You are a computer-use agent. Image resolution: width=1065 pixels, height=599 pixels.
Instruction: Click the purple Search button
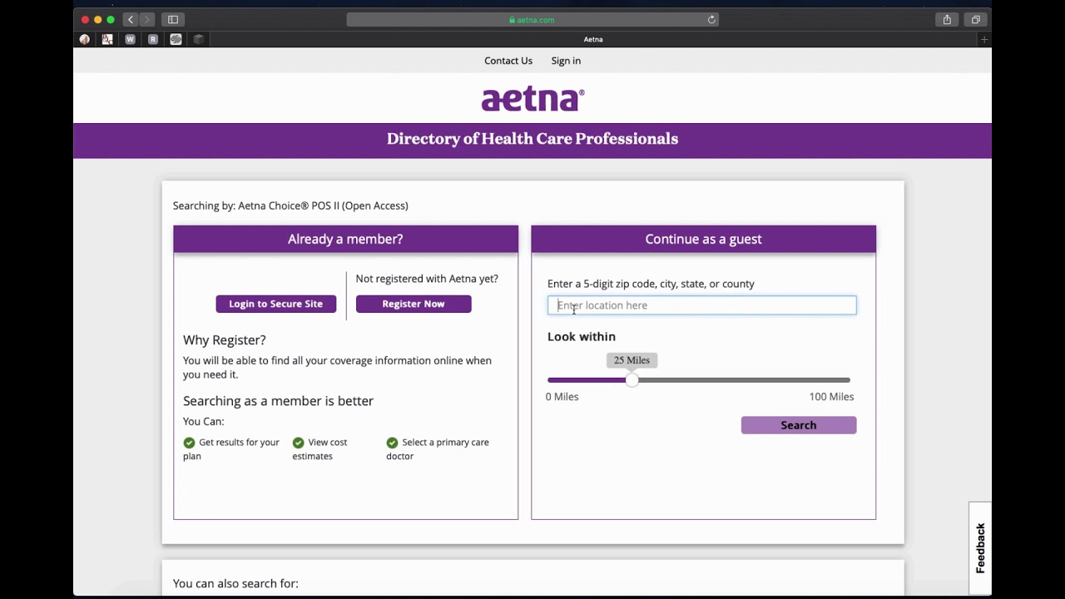coord(799,425)
